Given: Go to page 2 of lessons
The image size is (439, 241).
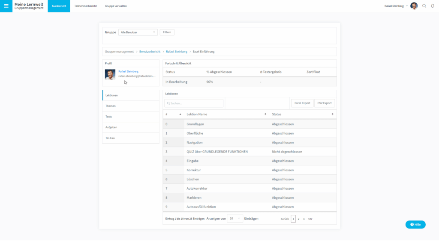Looking at the screenshot, I should (298, 219).
